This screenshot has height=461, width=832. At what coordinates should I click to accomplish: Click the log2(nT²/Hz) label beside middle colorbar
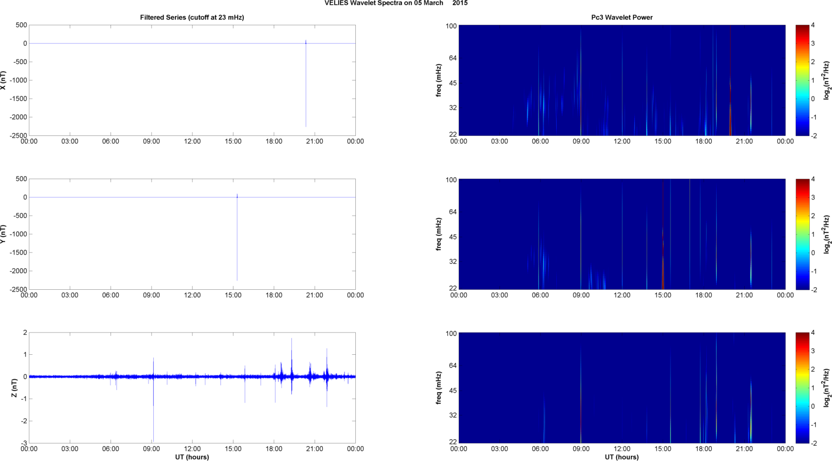[827, 234]
